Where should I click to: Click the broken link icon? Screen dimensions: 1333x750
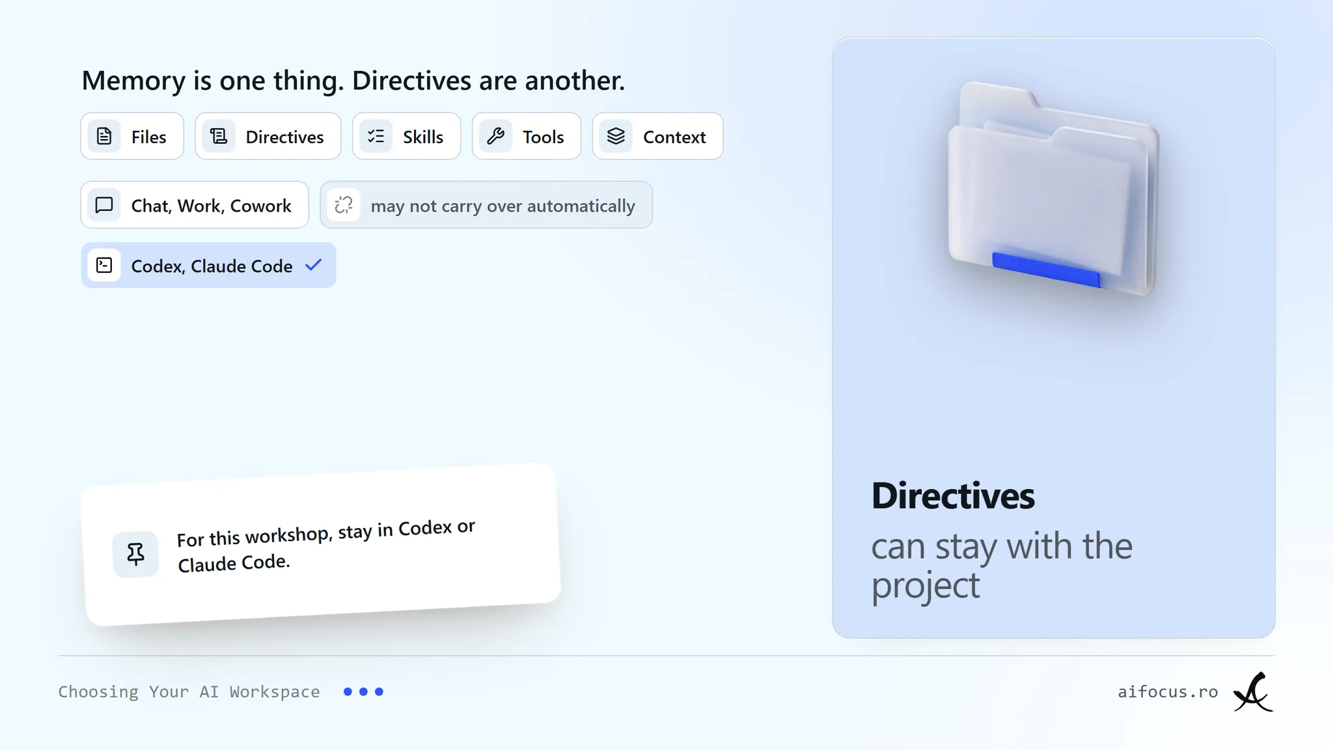(344, 205)
